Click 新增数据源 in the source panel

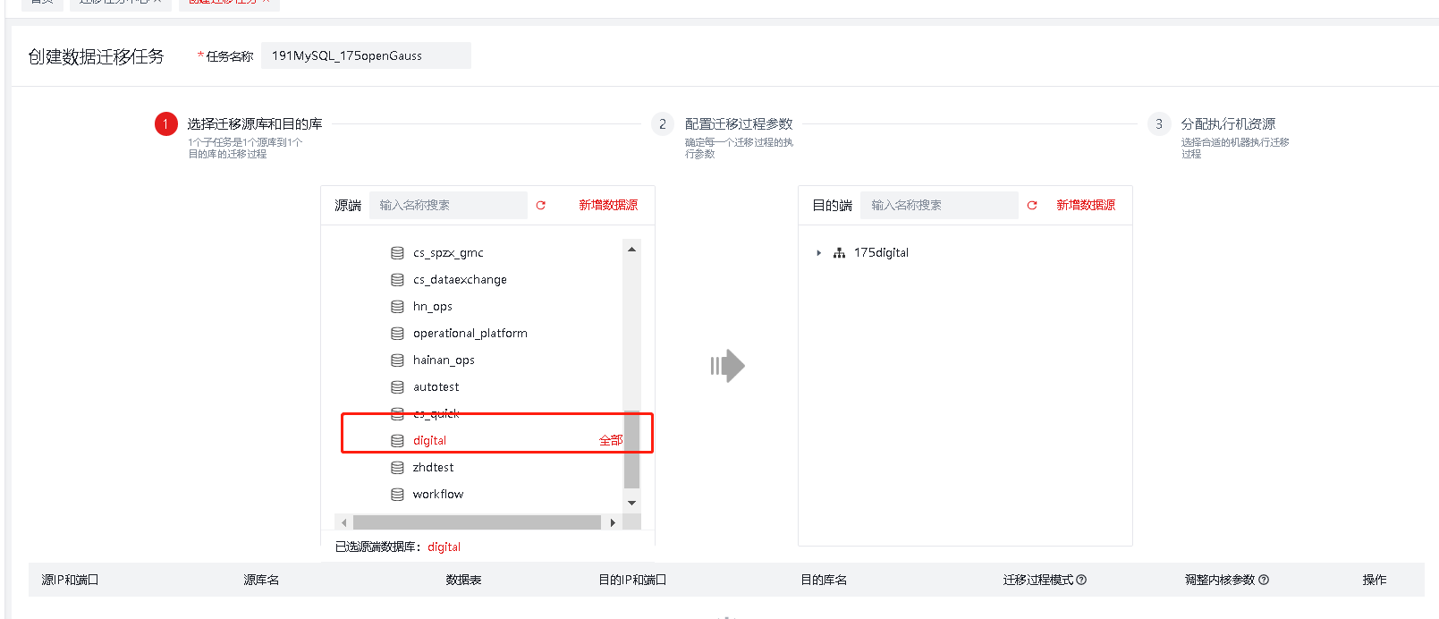[x=608, y=206]
